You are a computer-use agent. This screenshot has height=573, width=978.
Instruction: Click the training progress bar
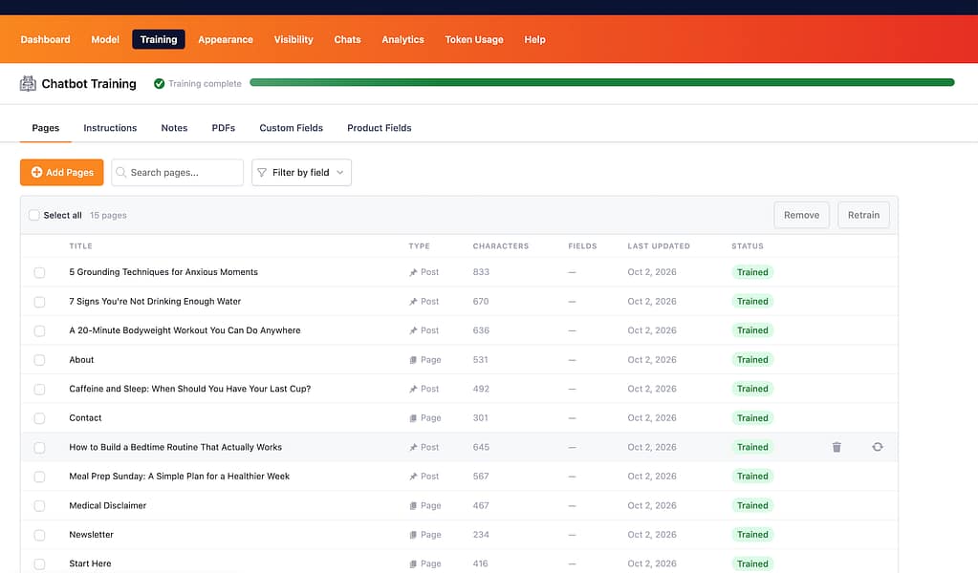pos(602,82)
